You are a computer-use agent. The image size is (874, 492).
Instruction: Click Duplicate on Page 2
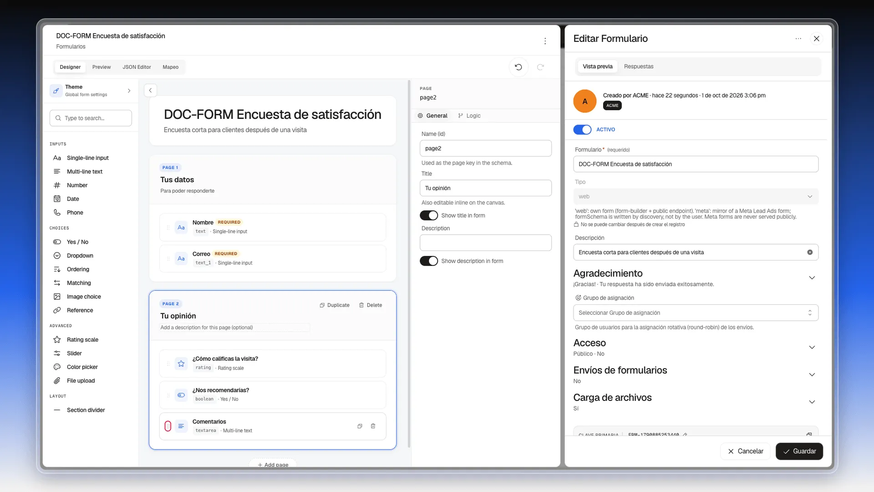point(335,305)
